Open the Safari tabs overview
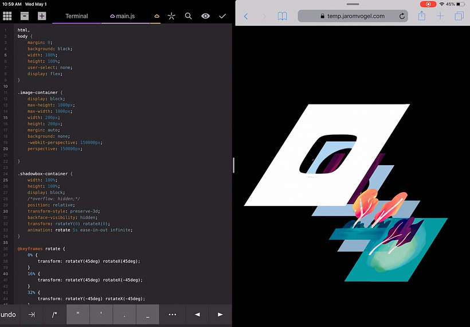The width and height of the screenshot is (470, 327). (459, 16)
